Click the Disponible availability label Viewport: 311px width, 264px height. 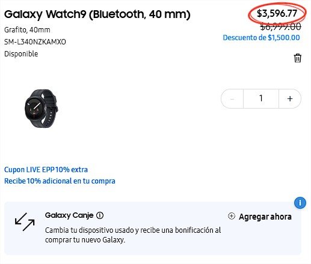(x=21, y=54)
